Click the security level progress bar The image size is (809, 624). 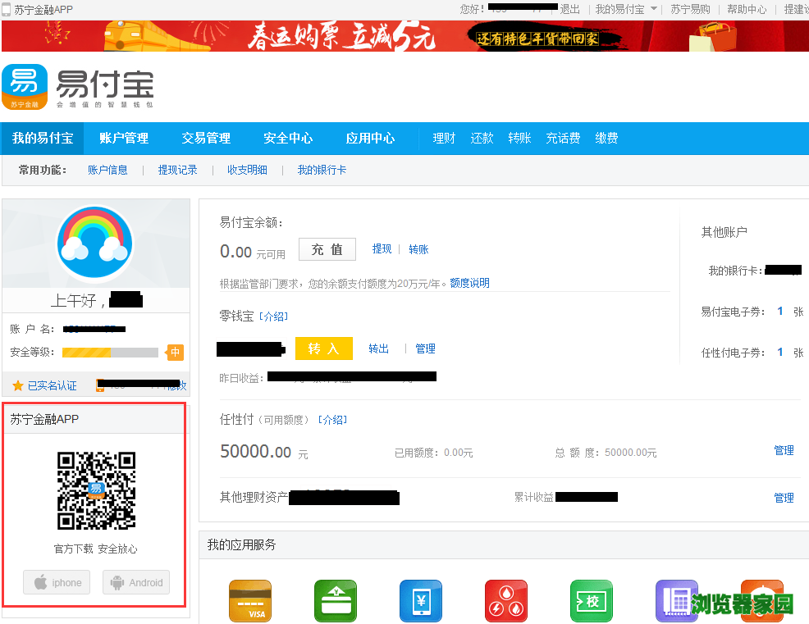[x=110, y=353]
